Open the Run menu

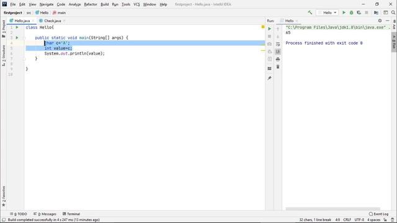[115, 4]
